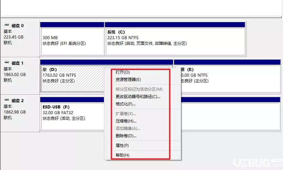Click the disk drive icon beside 磁盘 2
283x170 pixels.
7,100
